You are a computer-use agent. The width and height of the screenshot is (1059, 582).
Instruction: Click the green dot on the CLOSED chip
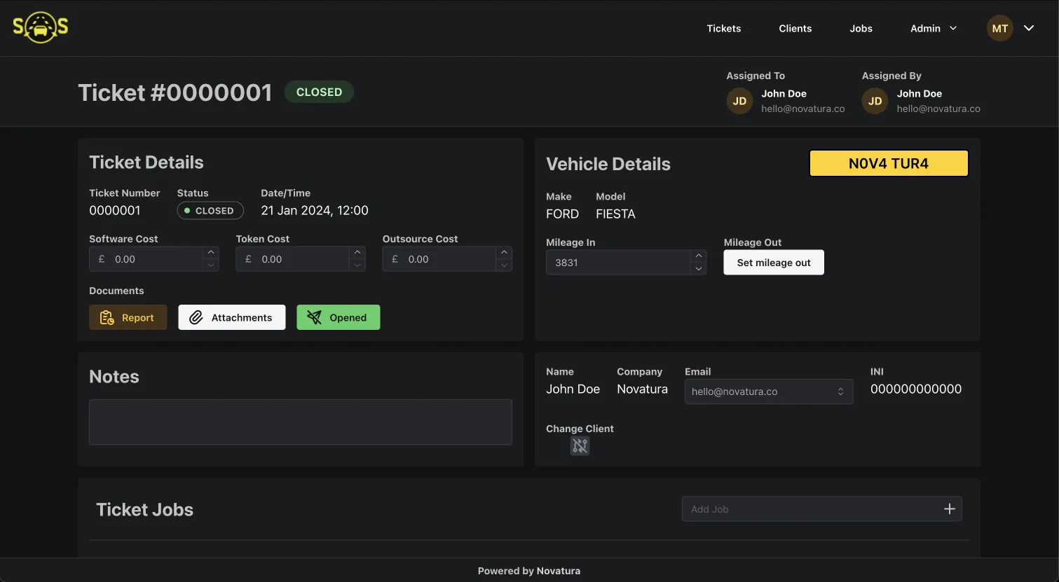186,210
